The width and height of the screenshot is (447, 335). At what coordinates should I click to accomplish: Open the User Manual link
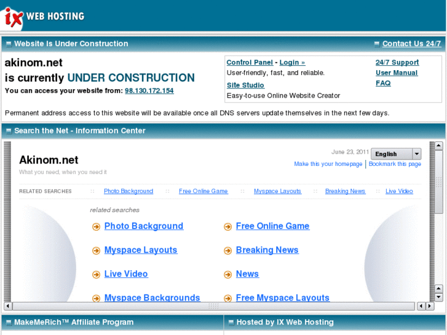click(x=397, y=73)
